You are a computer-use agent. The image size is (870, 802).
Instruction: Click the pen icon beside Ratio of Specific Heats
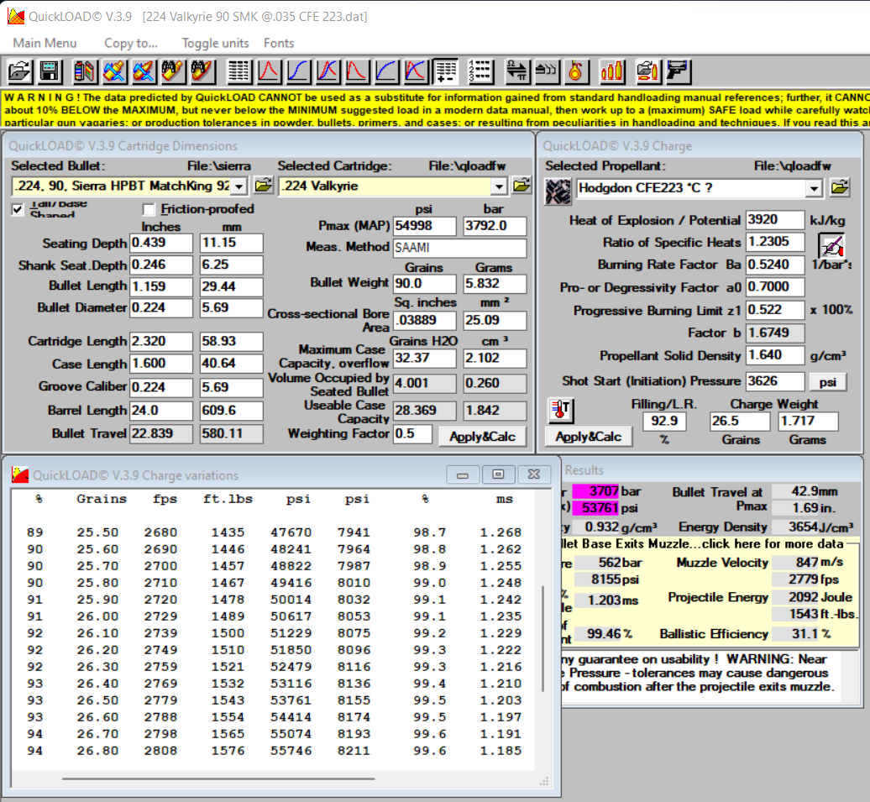click(x=832, y=244)
